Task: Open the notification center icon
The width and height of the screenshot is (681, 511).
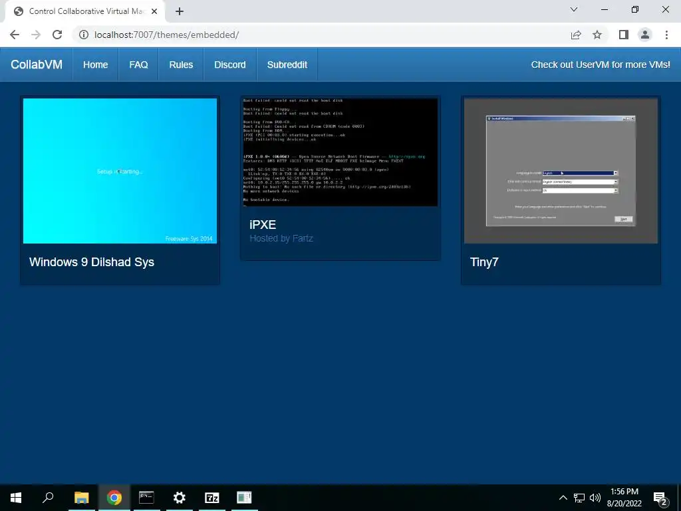Action: point(660,498)
